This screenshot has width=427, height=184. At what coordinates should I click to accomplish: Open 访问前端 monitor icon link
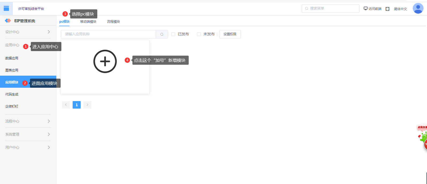366,9
